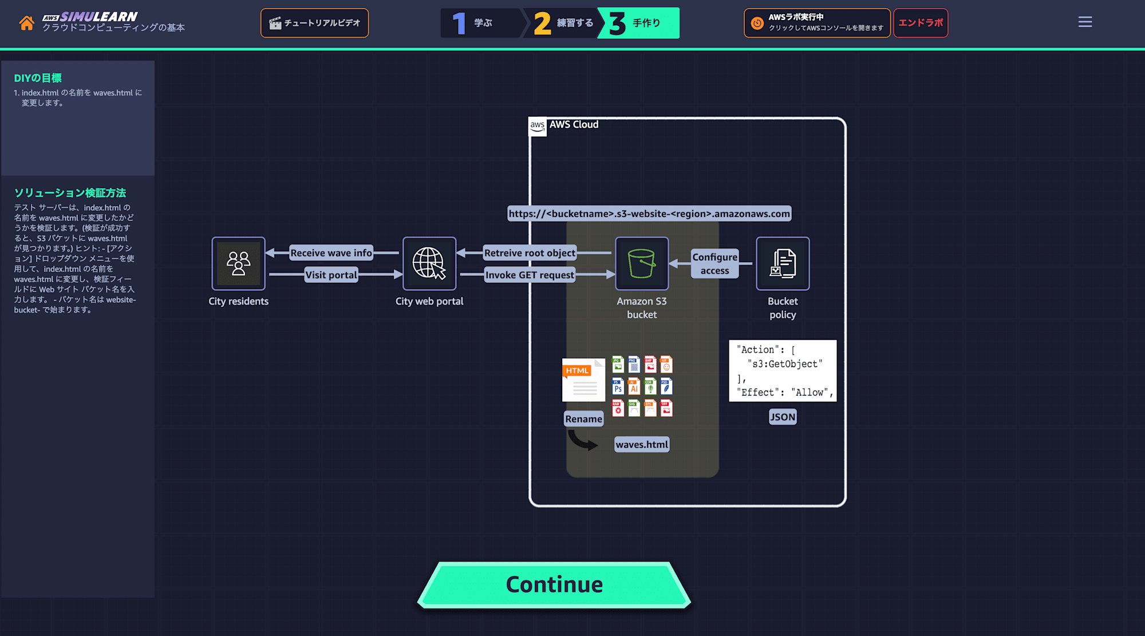This screenshot has width=1145, height=636.
Task: Click the green Continue button
Action: (554, 584)
